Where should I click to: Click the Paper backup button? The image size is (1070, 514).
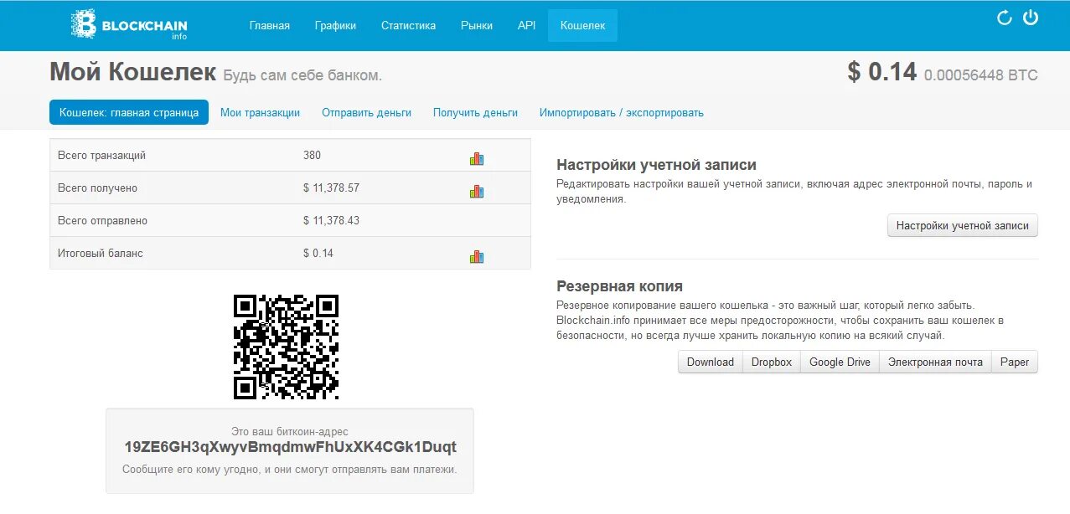tap(1015, 362)
